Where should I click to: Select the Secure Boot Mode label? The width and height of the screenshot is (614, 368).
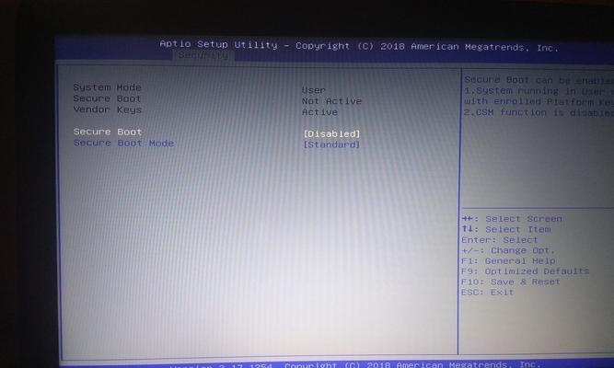pos(123,143)
